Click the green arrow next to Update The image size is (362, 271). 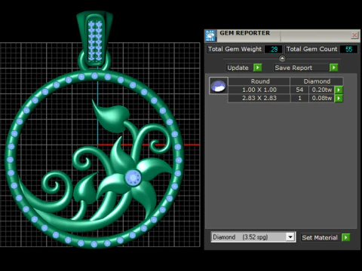point(257,68)
